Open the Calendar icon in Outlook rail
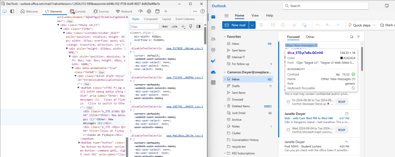The width and height of the screenshot is (395, 157). click(x=213, y=28)
